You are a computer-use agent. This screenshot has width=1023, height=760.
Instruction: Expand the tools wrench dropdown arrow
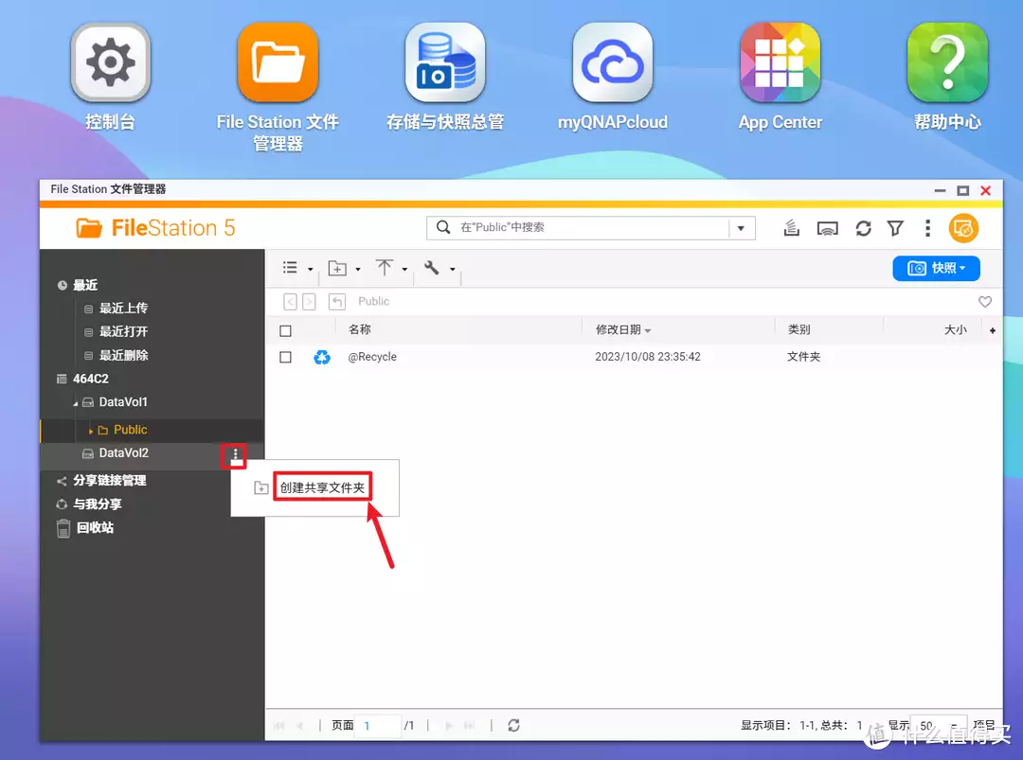(x=452, y=269)
